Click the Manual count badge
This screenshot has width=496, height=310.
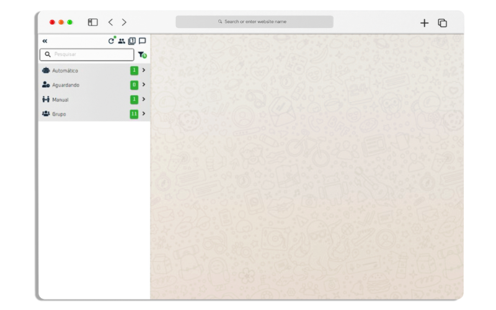point(134,100)
